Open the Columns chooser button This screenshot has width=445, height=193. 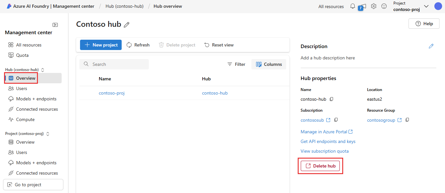point(269,64)
